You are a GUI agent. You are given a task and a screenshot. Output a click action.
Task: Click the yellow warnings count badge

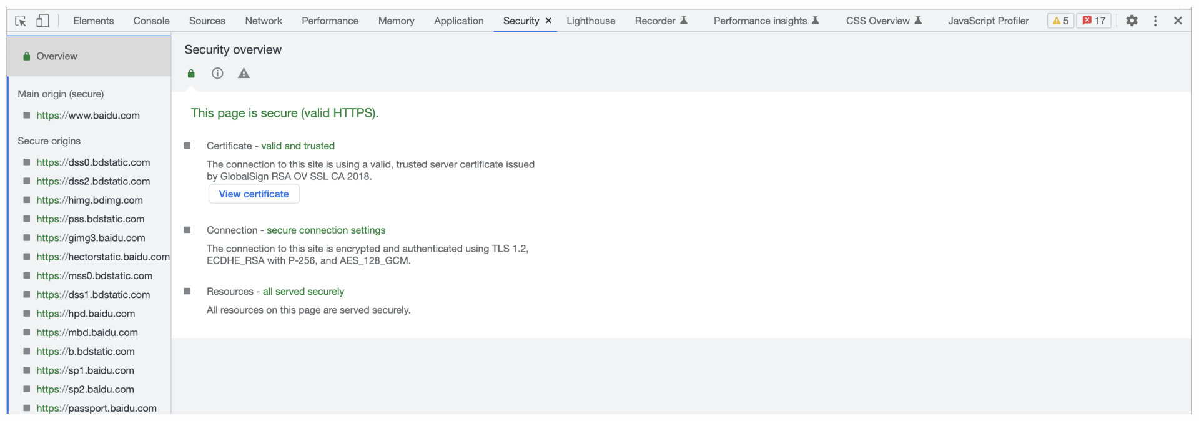[1060, 21]
